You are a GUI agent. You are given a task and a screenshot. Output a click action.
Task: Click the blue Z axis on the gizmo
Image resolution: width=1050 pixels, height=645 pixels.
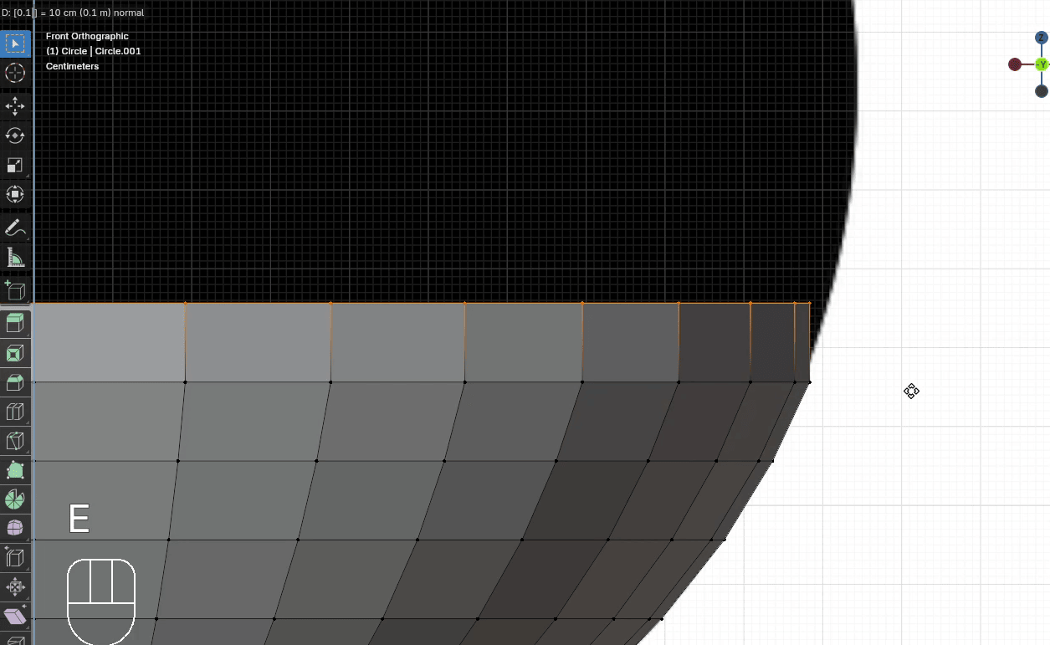click(x=1042, y=38)
